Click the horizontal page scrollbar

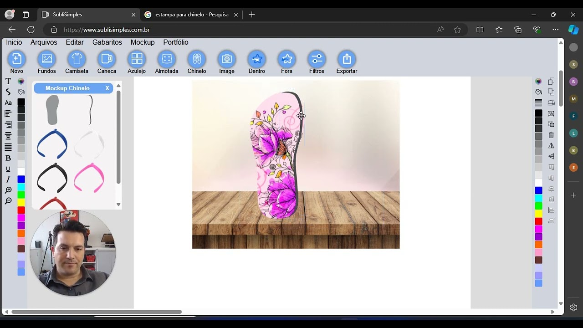pyautogui.click(x=97, y=312)
